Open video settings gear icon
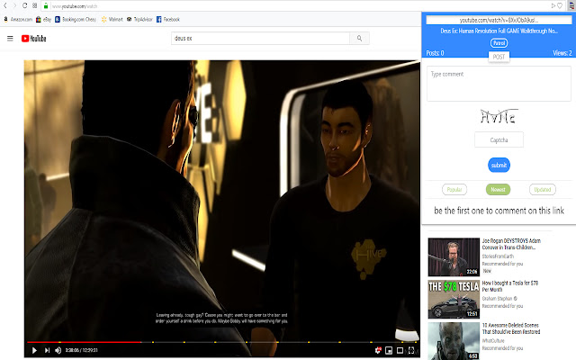576x360 pixels. point(378,350)
